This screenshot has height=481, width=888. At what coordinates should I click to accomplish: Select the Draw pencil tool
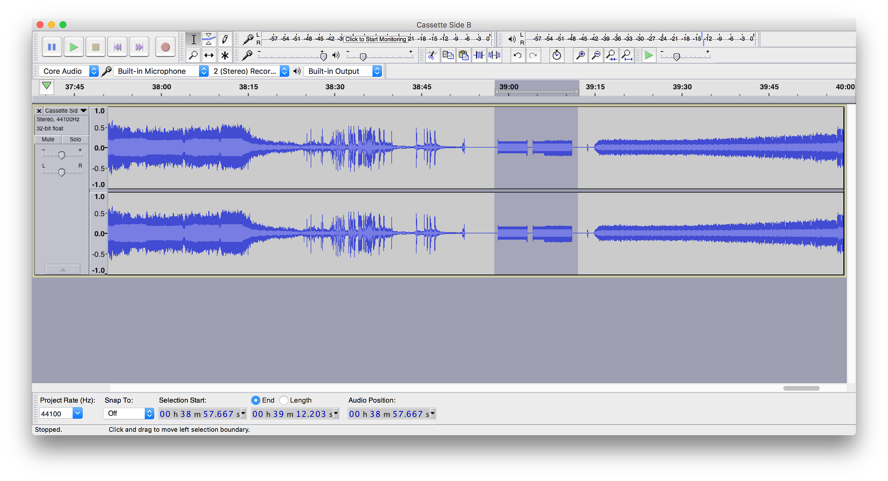coord(225,39)
